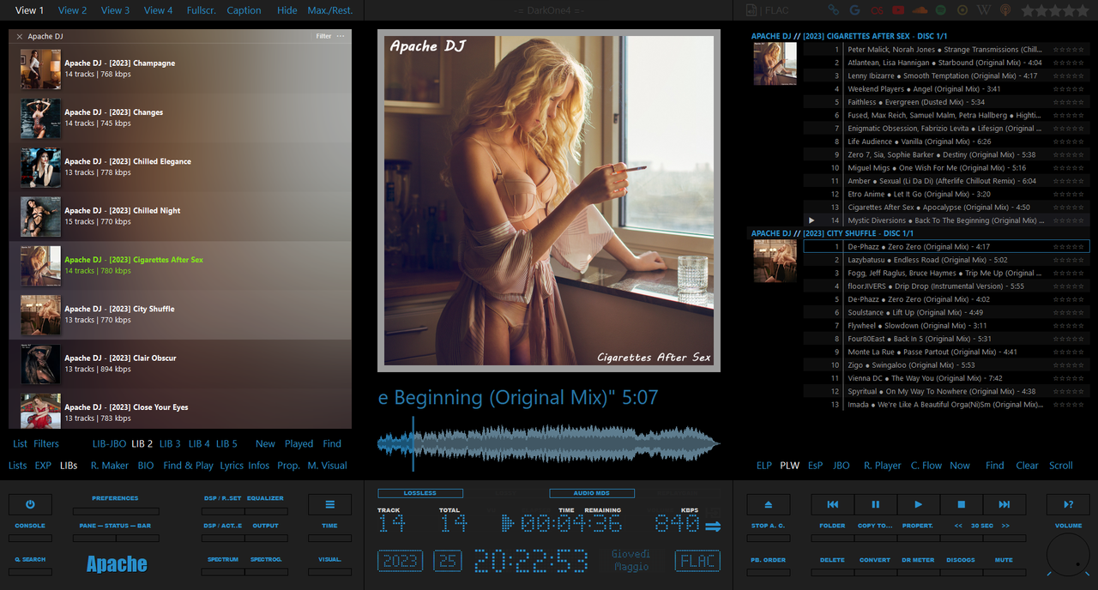Open the hamburger menu button
This screenshot has width=1098, height=590.
click(x=329, y=504)
